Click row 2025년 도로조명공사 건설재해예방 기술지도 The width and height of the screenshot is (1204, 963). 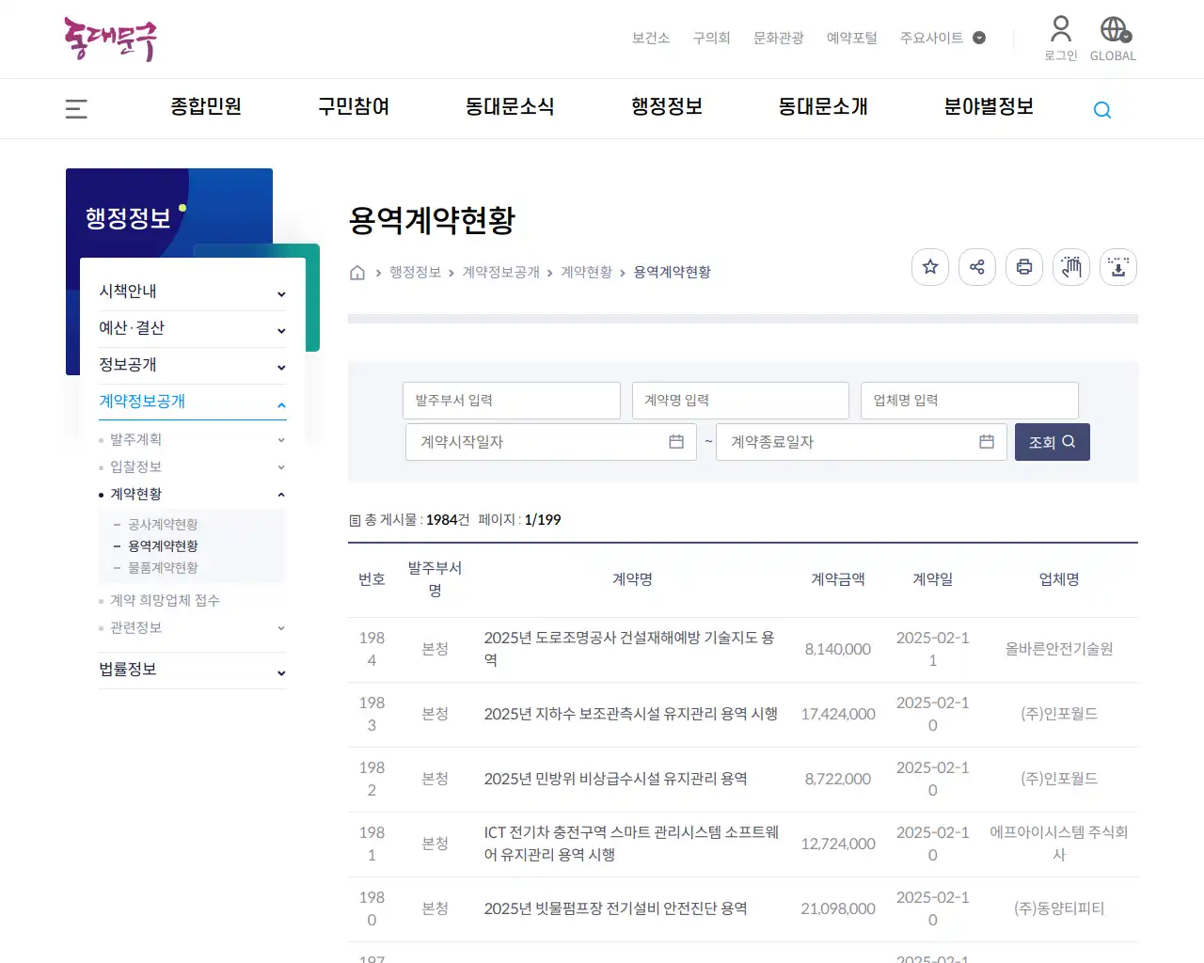(629, 649)
